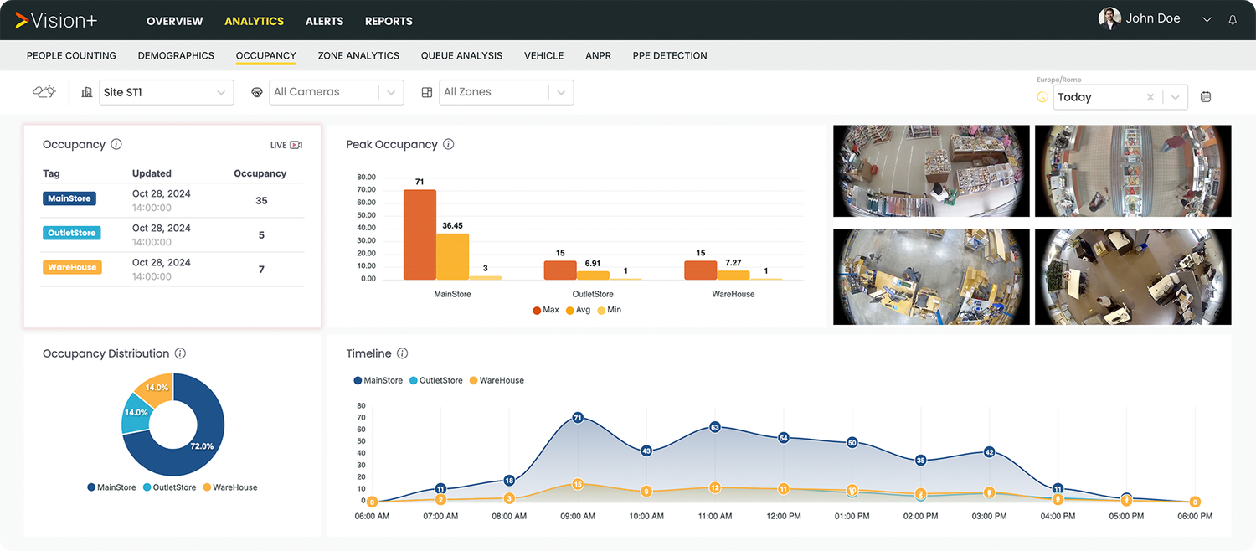Click the clock icon beside the Today filter

[1042, 97]
